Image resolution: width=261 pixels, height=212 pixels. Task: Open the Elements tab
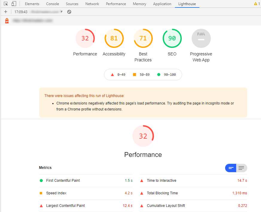click(x=32, y=4)
